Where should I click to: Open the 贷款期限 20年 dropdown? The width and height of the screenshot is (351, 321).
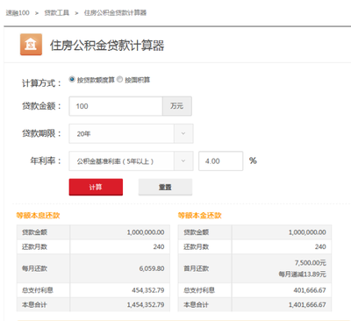[131, 133]
